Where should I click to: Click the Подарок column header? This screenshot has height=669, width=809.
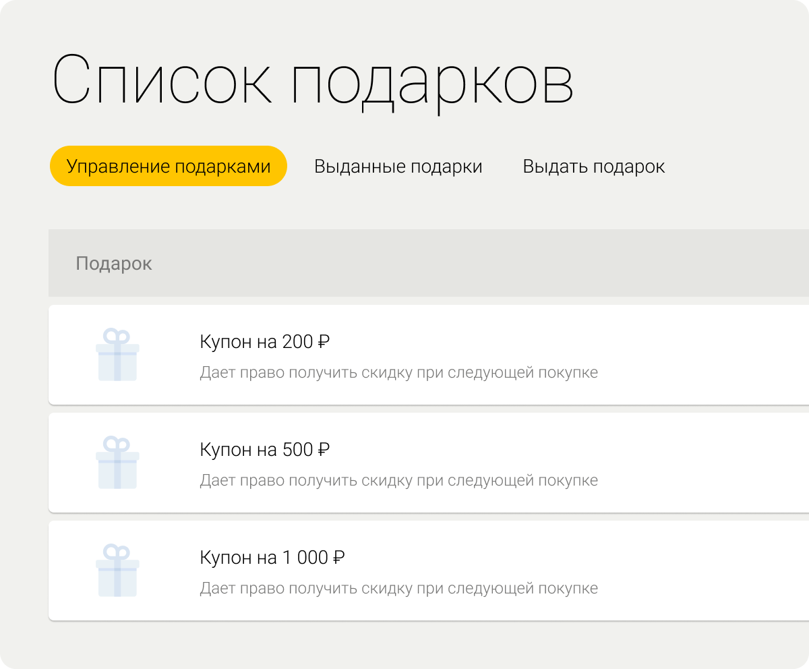coord(114,264)
